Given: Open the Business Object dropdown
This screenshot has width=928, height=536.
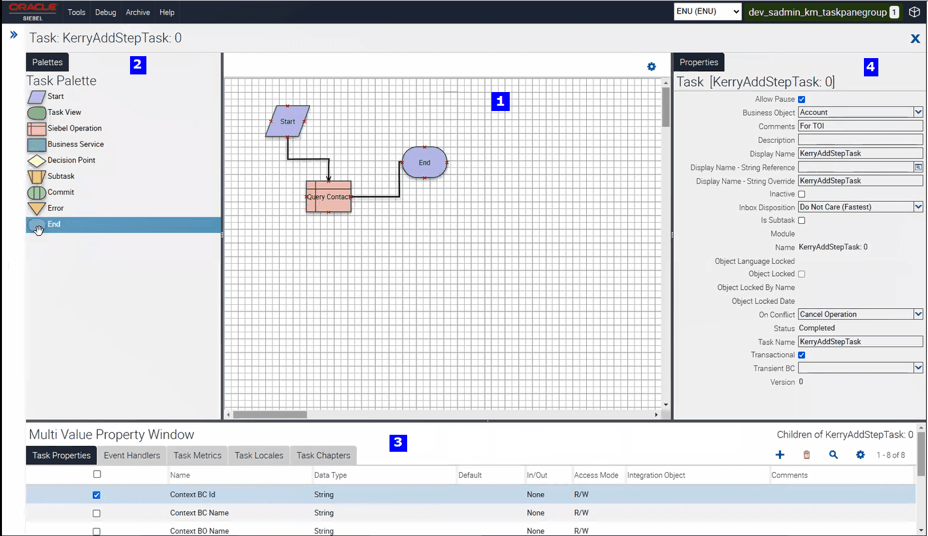Looking at the screenshot, I should (x=918, y=112).
